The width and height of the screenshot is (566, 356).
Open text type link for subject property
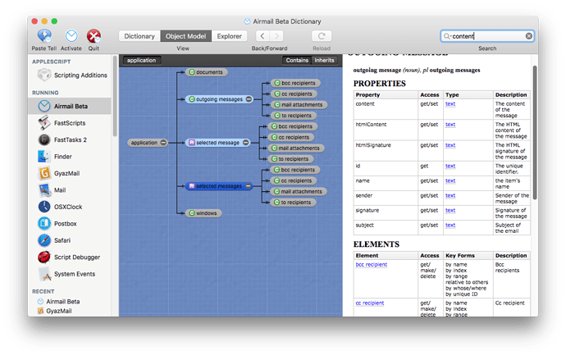coord(450,225)
